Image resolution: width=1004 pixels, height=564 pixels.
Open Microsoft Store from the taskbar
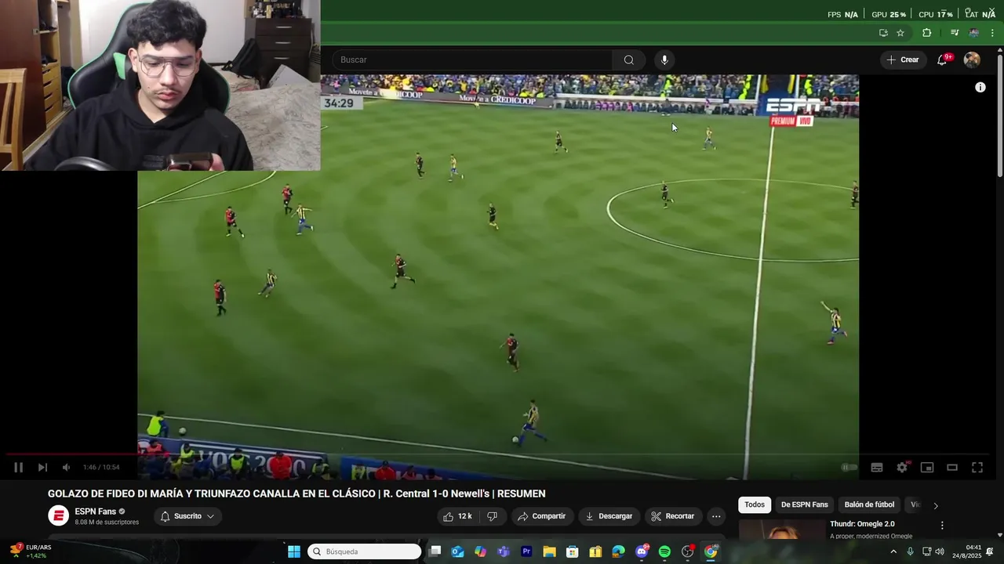pos(573,551)
